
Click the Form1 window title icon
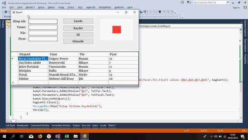click(x=14, y=12)
